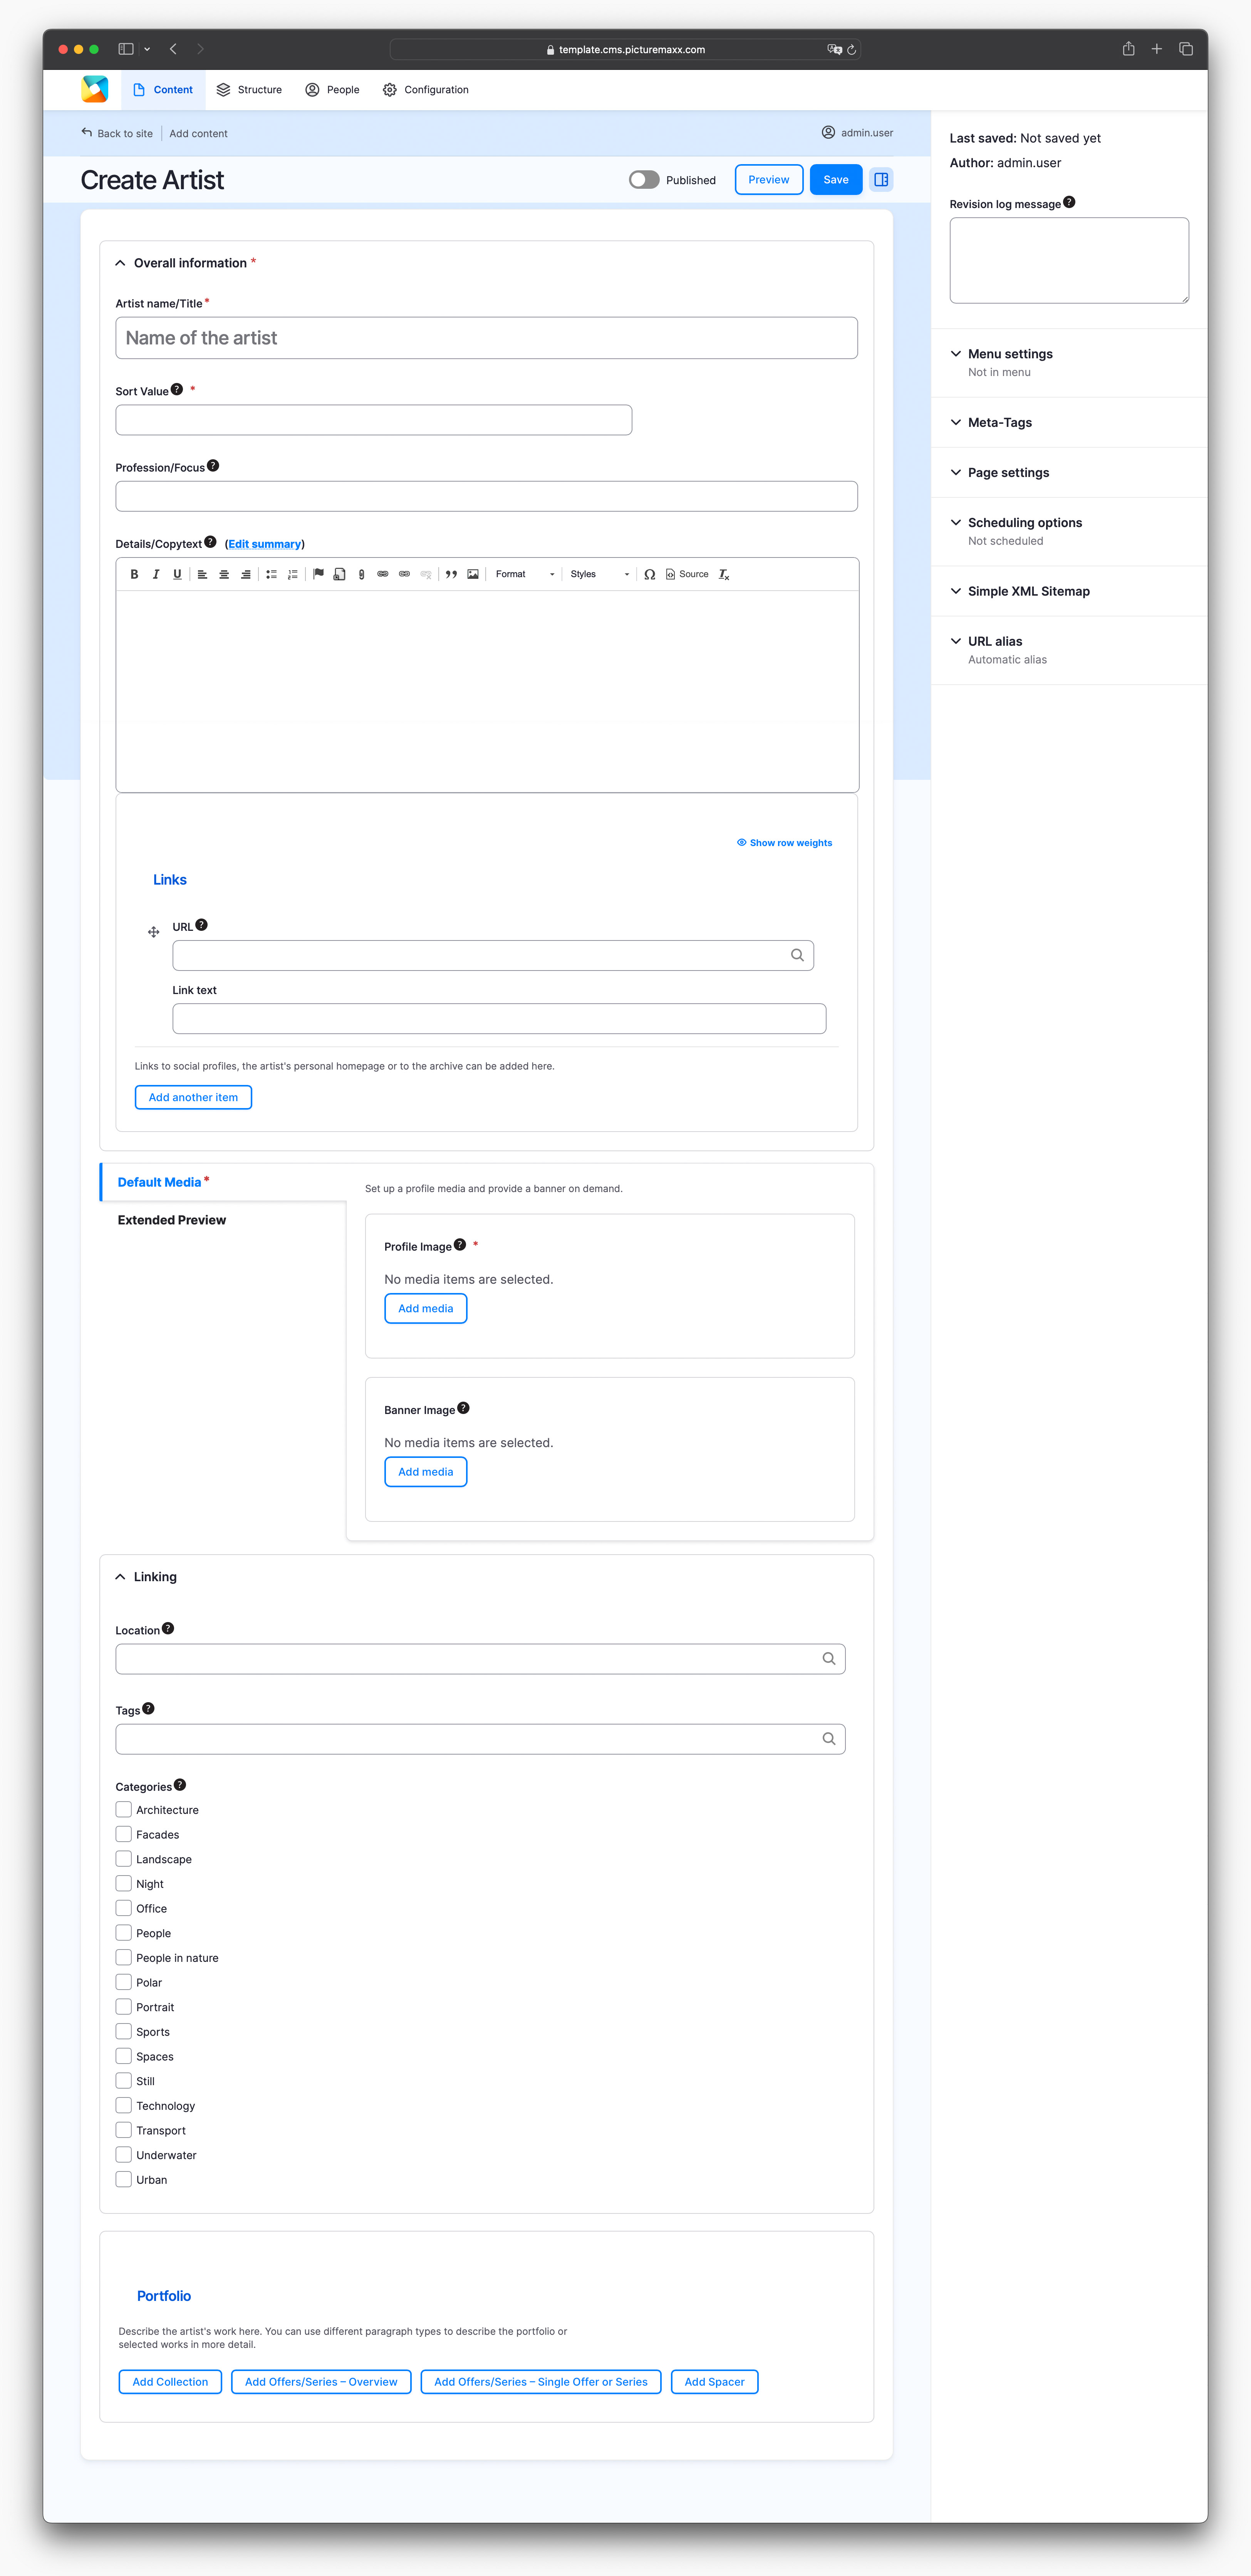Click Add Collection button
The height and width of the screenshot is (2576, 1251).
170,2382
